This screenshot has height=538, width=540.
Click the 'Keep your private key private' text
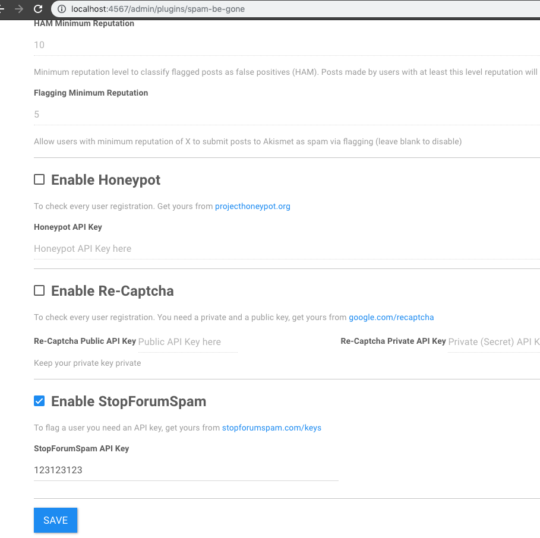87,363
